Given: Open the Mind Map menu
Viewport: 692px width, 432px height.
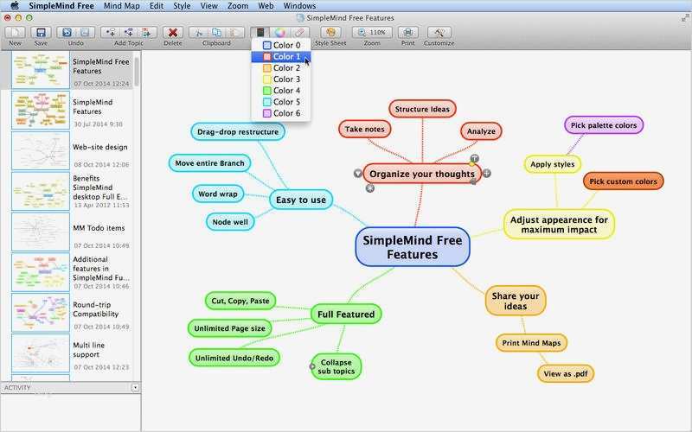Looking at the screenshot, I should click(121, 6).
